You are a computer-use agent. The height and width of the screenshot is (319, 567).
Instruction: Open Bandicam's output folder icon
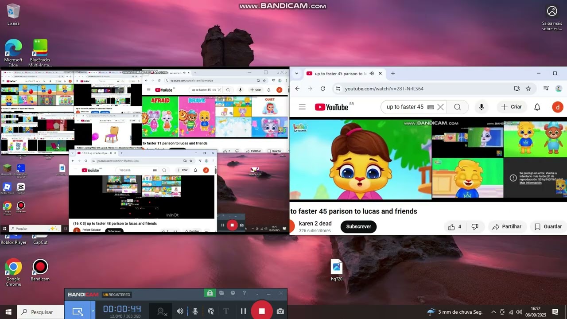click(221, 293)
